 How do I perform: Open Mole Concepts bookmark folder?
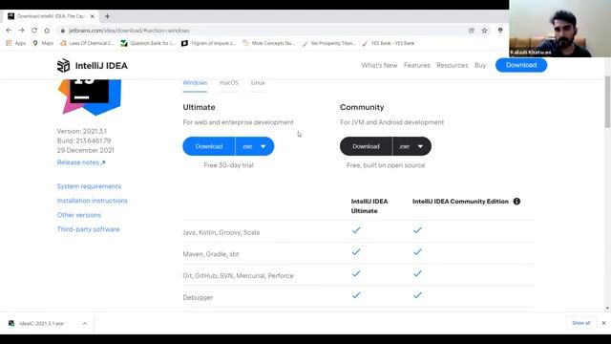coord(269,43)
